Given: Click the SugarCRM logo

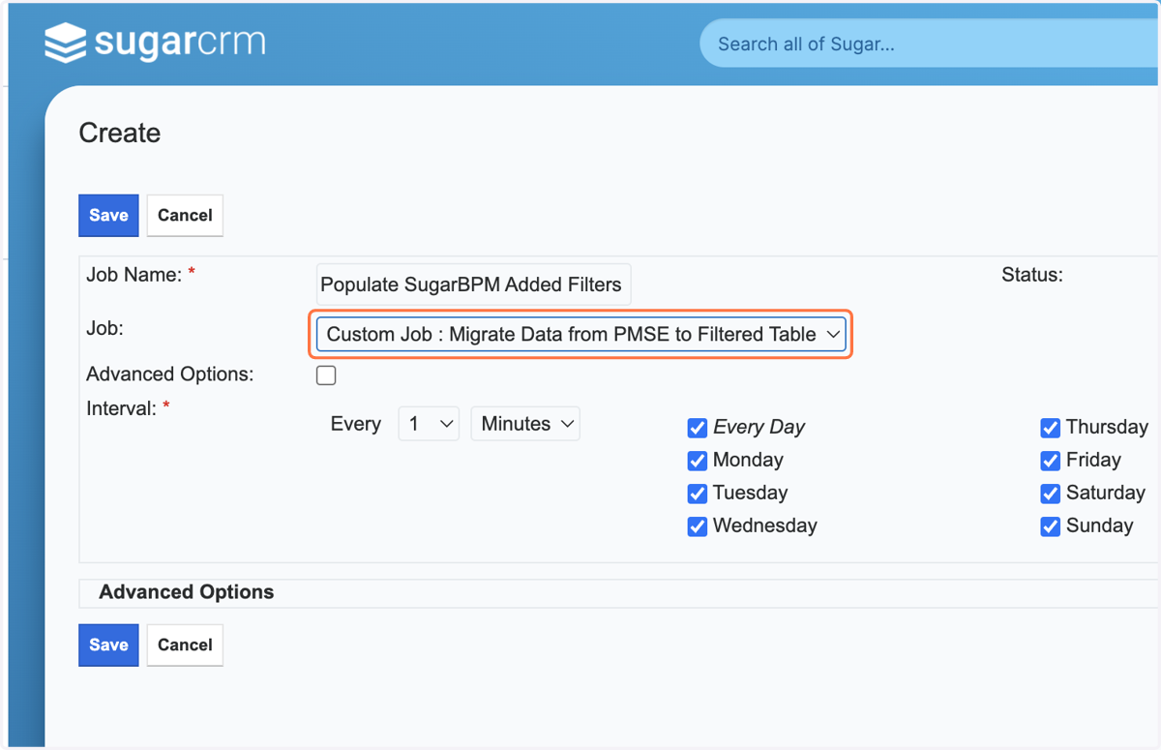Looking at the screenshot, I should 155,44.
